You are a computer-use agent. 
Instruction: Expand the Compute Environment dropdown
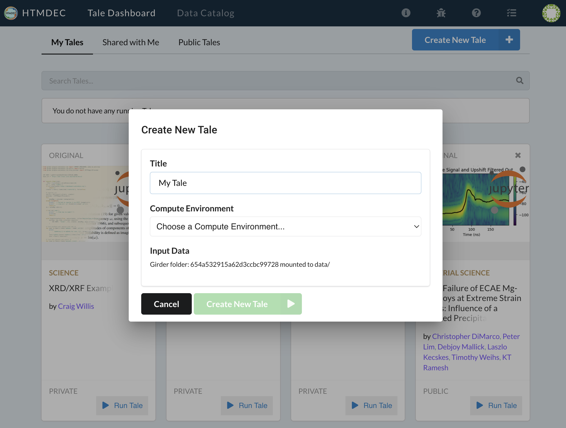coord(285,226)
